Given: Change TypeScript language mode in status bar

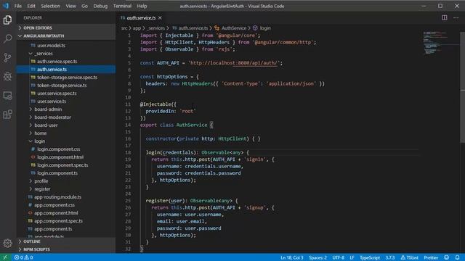Looking at the screenshot, I should (x=370, y=258).
